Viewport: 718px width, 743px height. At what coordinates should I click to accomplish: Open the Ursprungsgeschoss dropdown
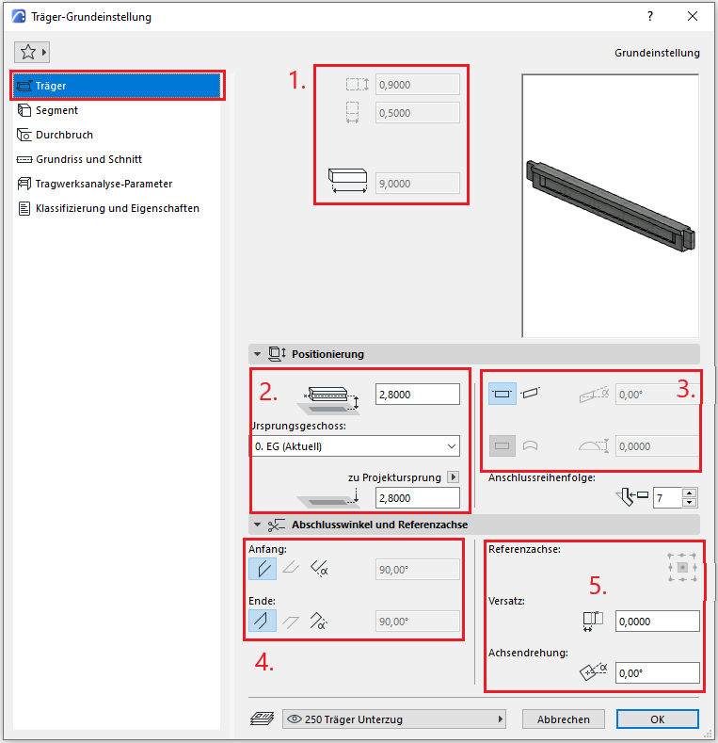tap(355, 445)
